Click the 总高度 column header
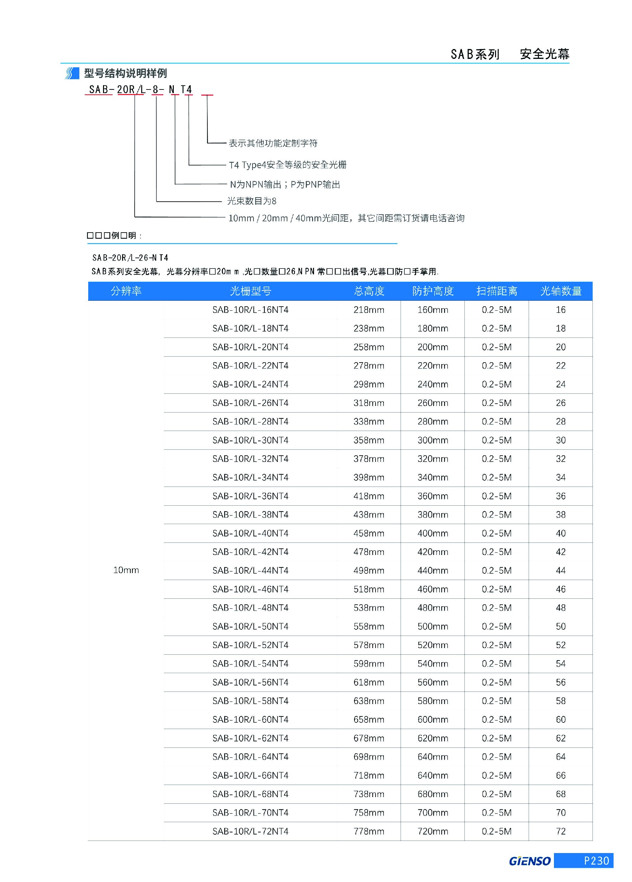The height and width of the screenshot is (882, 632). [x=369, y=291]
